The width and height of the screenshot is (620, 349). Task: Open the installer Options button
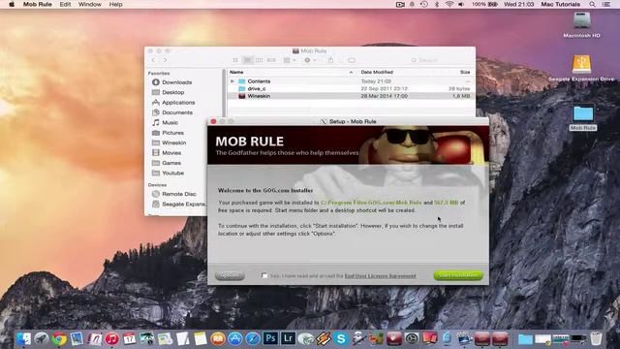[230, 275]
